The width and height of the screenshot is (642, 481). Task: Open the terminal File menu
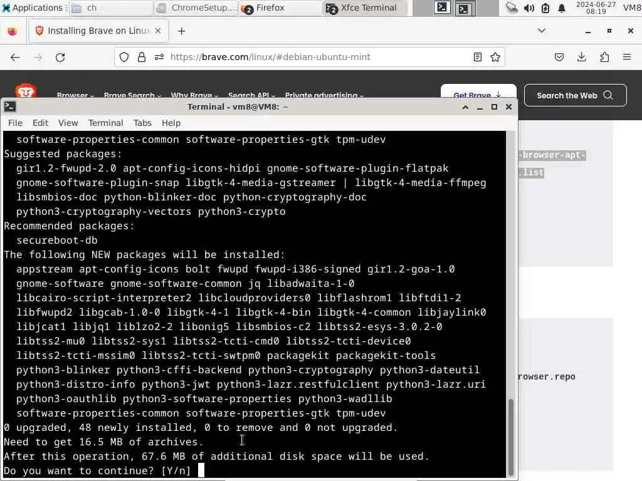(x=15, y=123)
